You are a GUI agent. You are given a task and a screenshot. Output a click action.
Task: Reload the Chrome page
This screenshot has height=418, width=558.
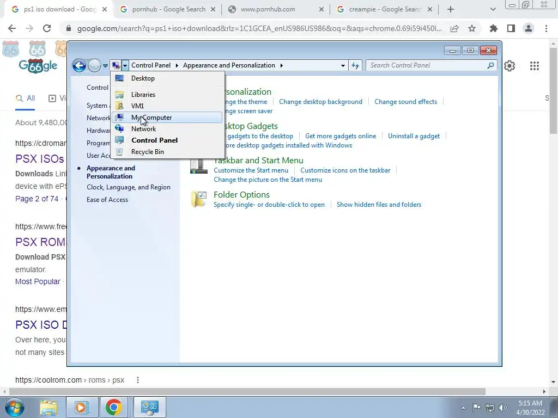pyautogui.click(x=47, y=28)
